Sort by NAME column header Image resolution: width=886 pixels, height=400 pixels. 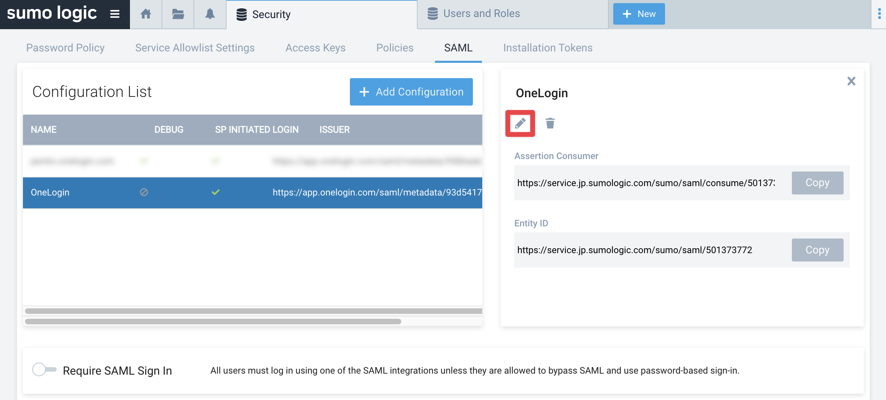click(43, 130)
